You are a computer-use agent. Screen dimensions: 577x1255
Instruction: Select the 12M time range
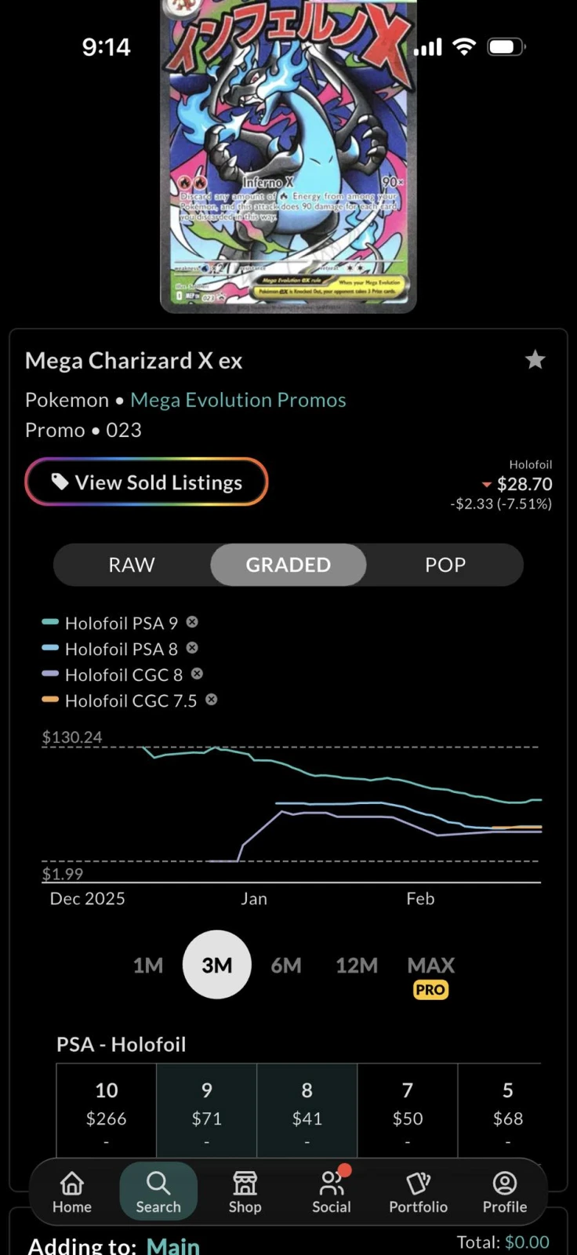357,966
